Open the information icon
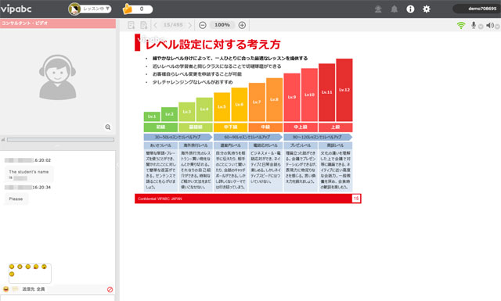 point(410,9)
